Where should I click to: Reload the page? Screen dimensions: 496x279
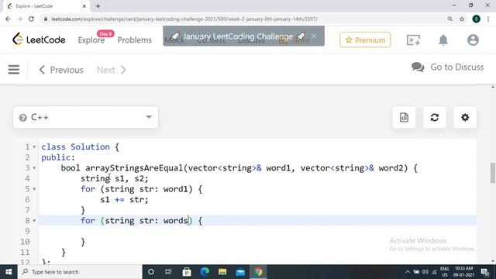pyautogui.click(x=31, y=19)
